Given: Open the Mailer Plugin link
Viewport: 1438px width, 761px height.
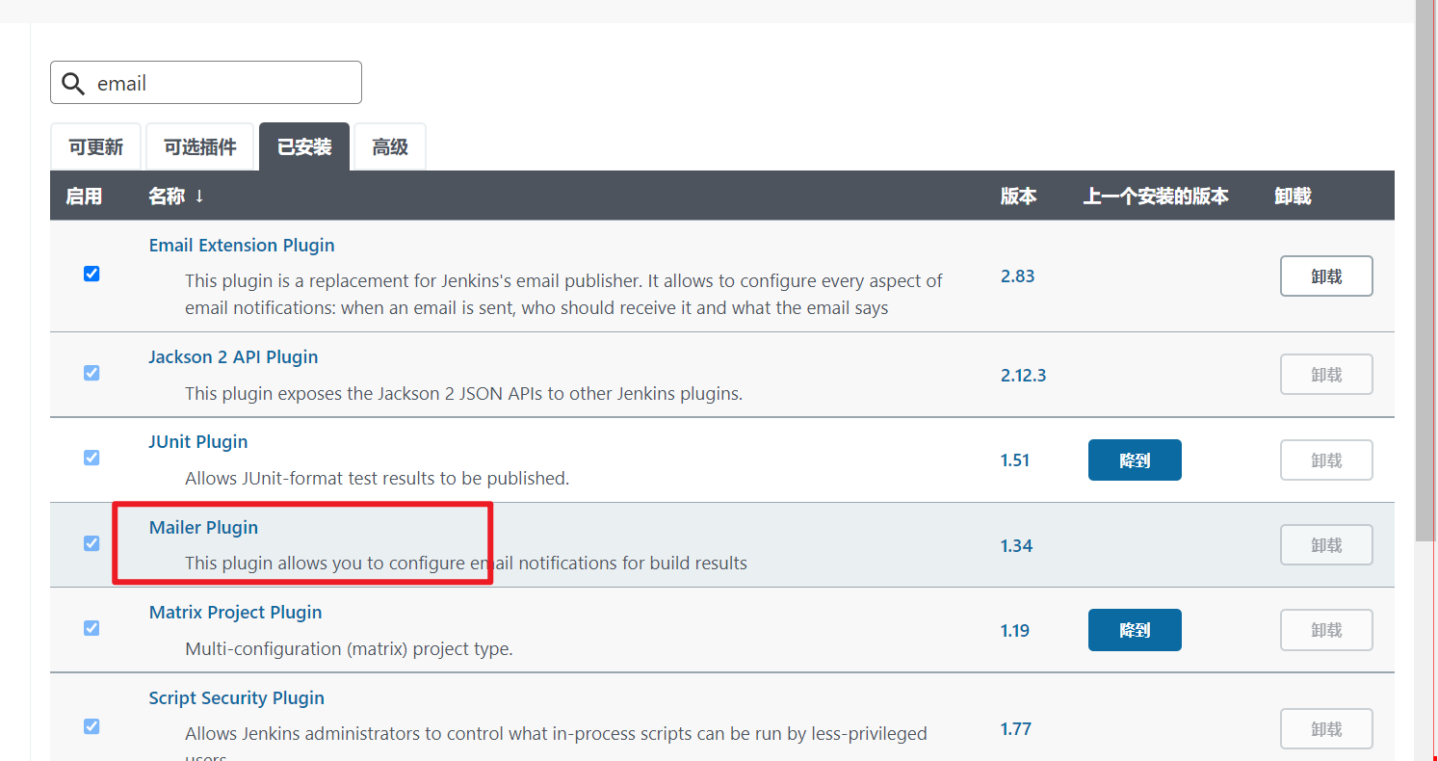Looking at the screenshot, I should click(x=203, y=528).
